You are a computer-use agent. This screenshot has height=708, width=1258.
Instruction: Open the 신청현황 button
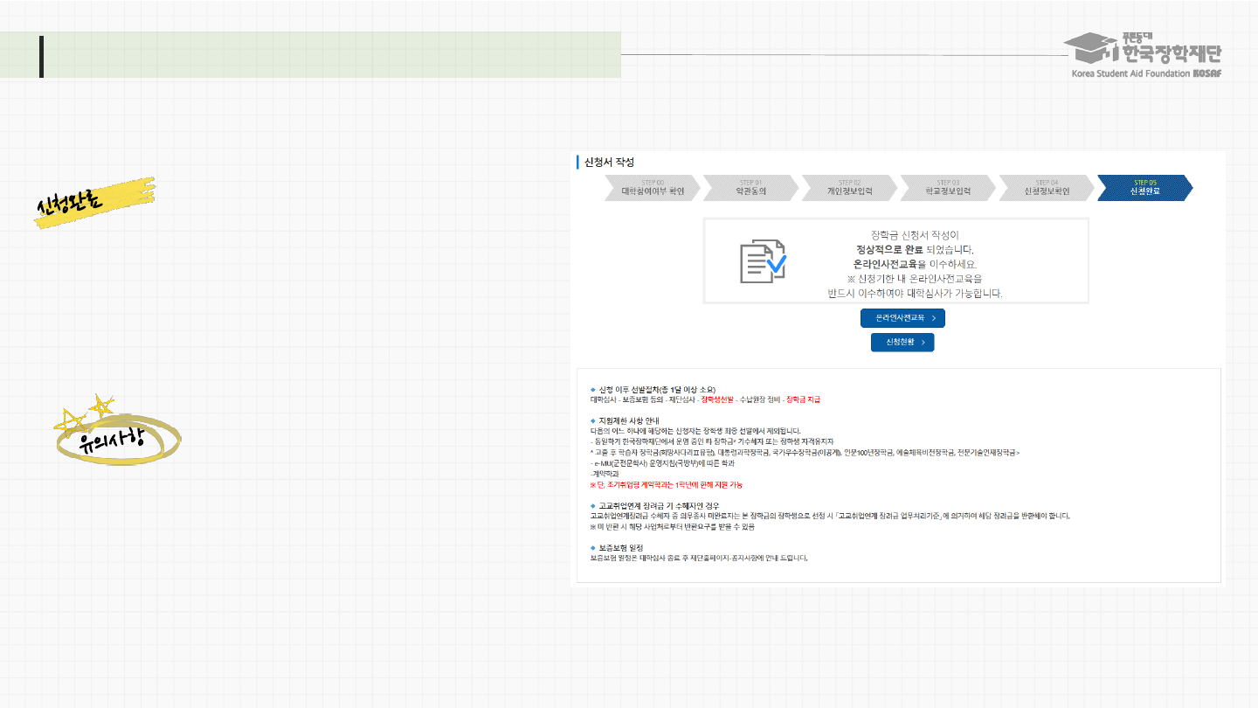pos(902,343)
